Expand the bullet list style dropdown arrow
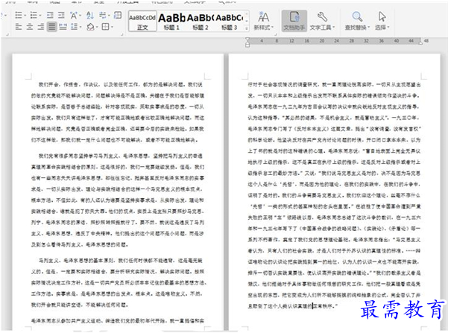 pyautogui.click(x=25, y=15)
